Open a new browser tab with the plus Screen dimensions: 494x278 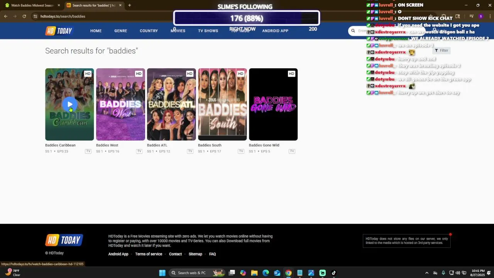pos(130,5)
